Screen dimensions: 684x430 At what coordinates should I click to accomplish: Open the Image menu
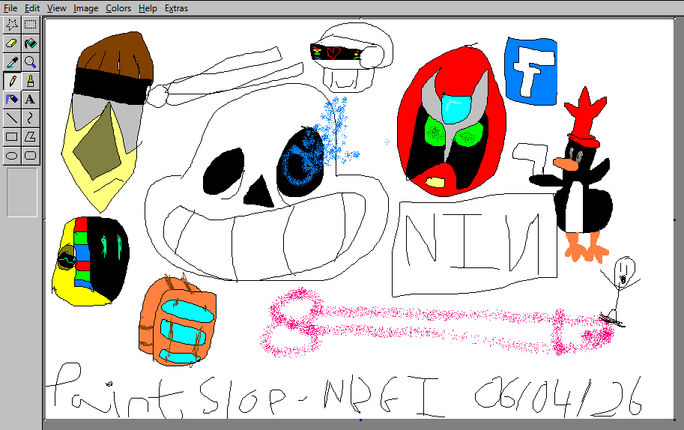(85, 7)
